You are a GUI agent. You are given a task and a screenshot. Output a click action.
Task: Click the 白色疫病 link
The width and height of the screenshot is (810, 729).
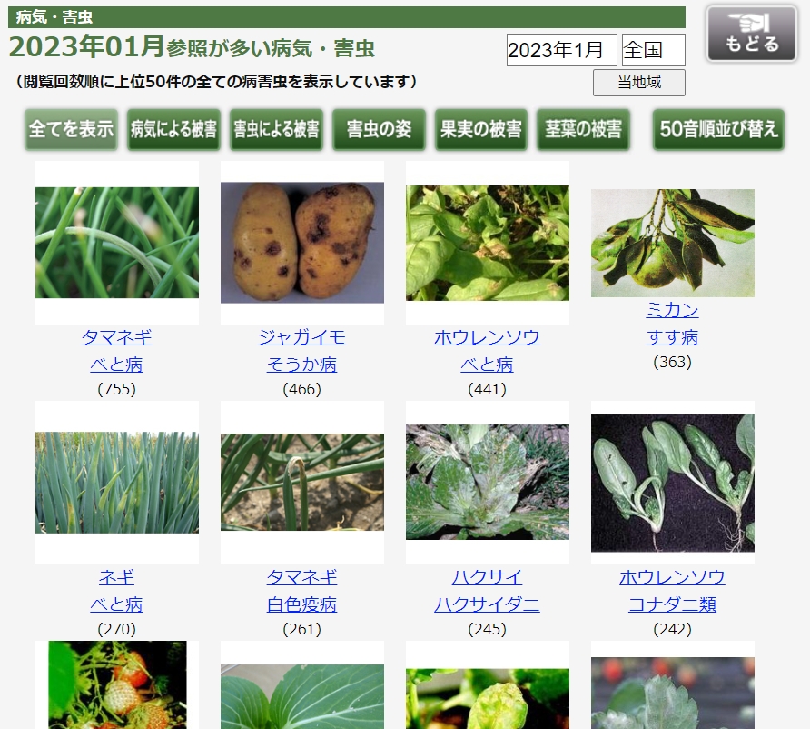pyautogui.click(x=302, y=604)
